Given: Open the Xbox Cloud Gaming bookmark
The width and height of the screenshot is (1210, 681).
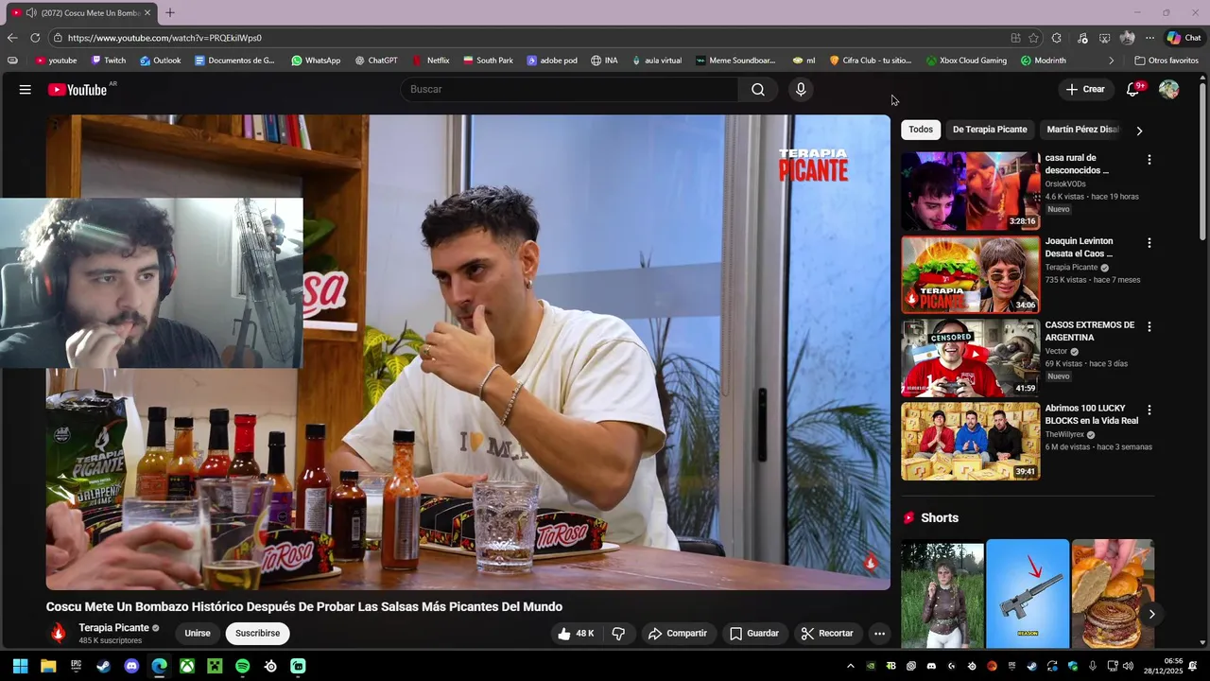Looking at the screenshot, I should coord(966,61).
